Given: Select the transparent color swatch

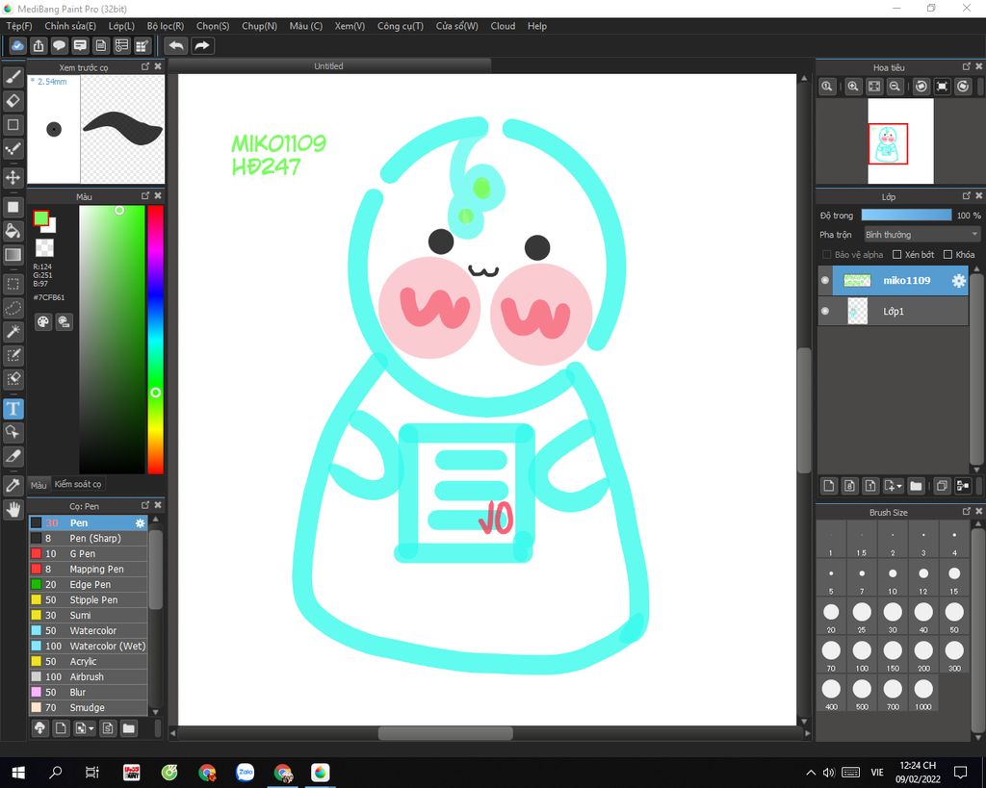Looking at the screenshot, I should 44,247.
